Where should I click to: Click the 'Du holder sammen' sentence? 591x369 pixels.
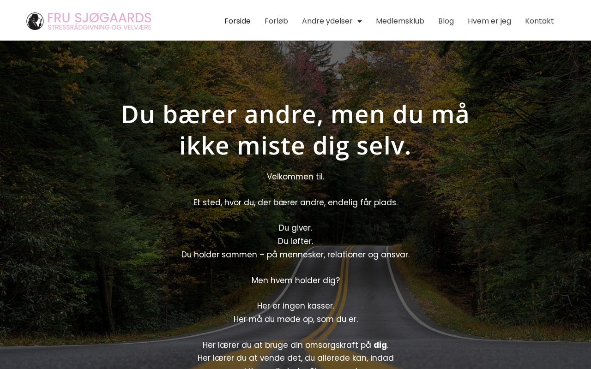295,255
